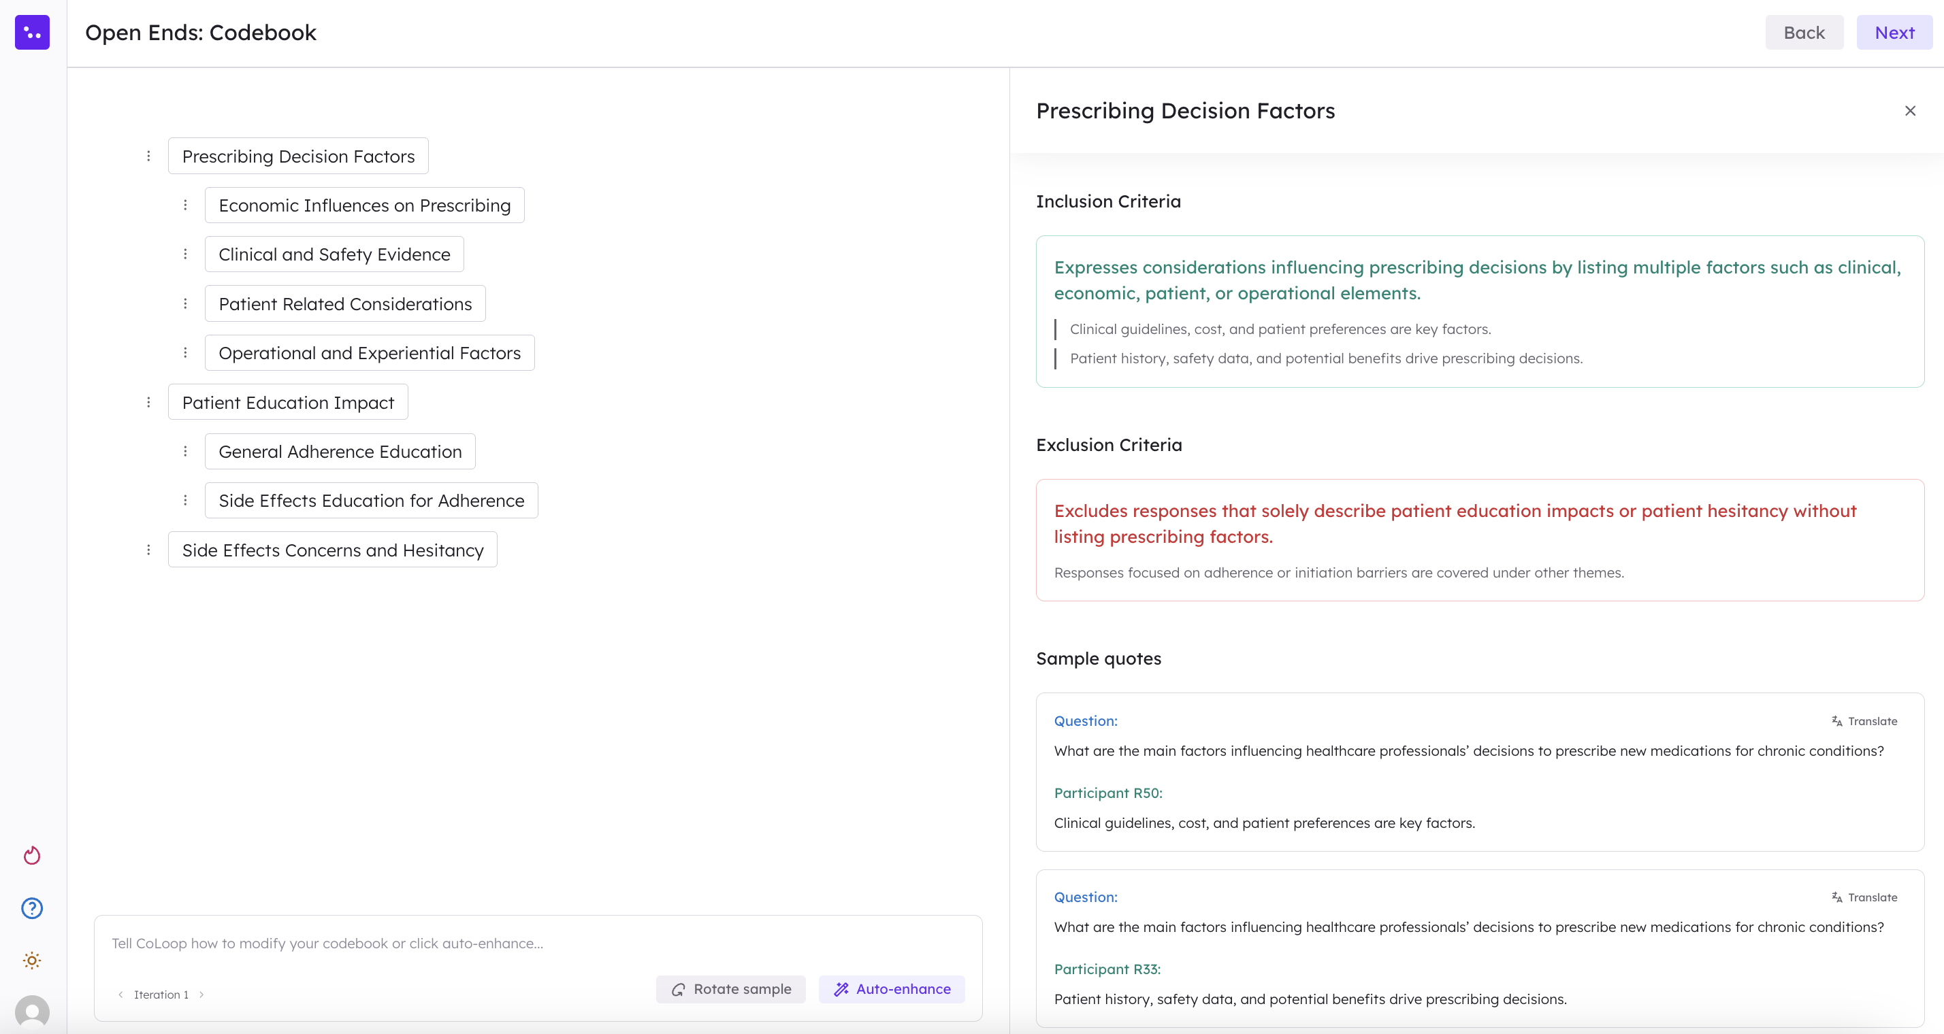Go to previous iteration with left chevron

[x=120, y=995]
